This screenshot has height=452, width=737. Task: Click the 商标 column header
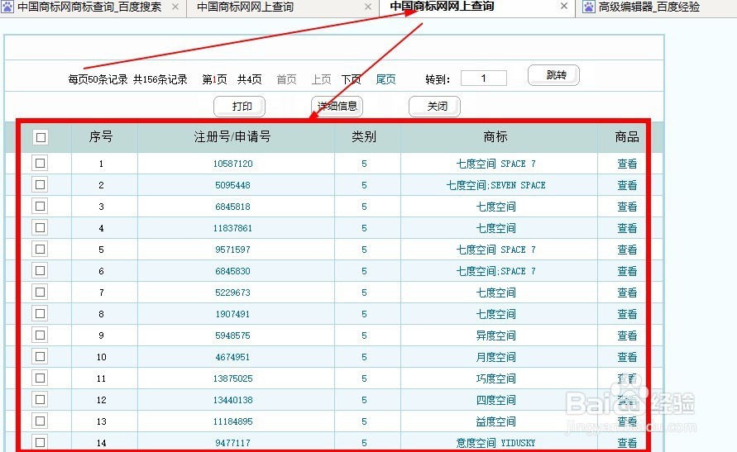495,137
